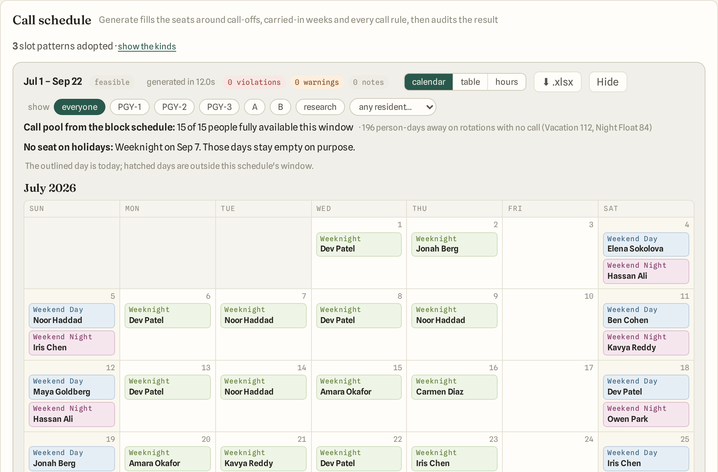Open Jonah Berg's Weekend Day shift on July 19

coord(72,459)
